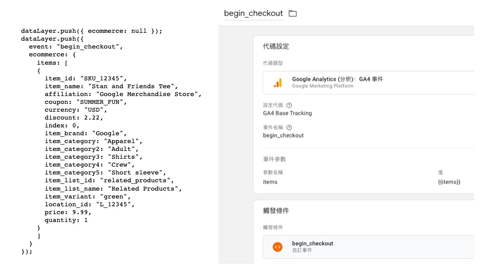Edit the begin_checkout tag name title
481x270 pixels.
point(253,14)
